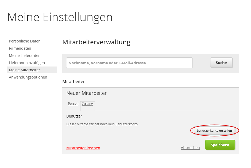Select Meine Lieferanten in the sidebar
Screen dimensions: 251x168
coord(25,56)
